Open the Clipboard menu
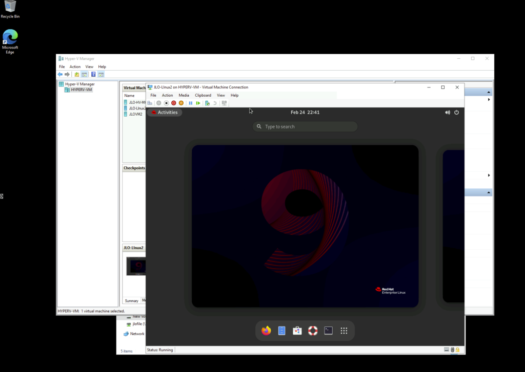 [x=203, y=95]
